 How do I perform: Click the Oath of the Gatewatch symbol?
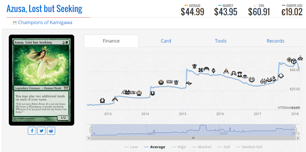[x=226, y=71]
